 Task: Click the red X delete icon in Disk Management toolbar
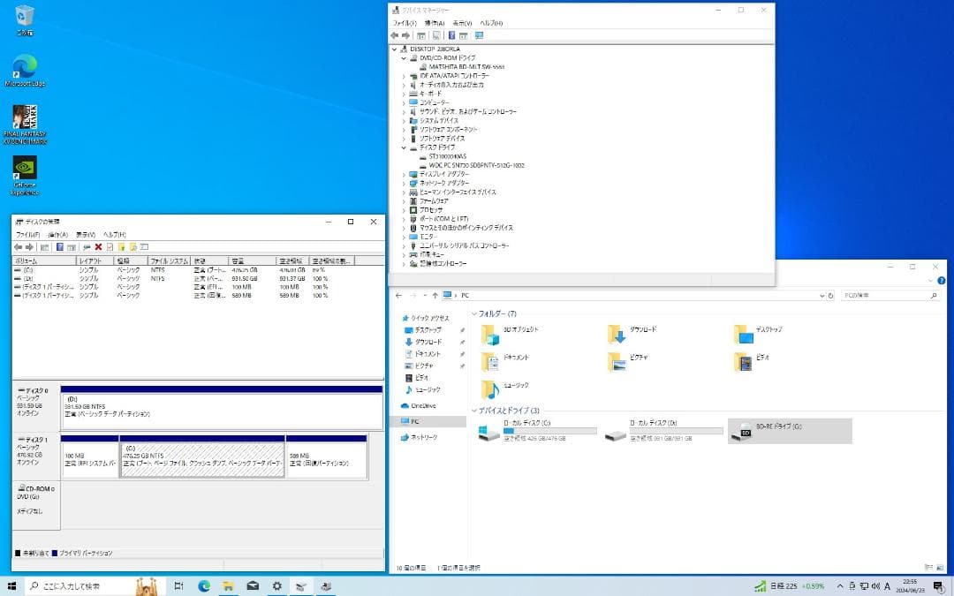98,247
